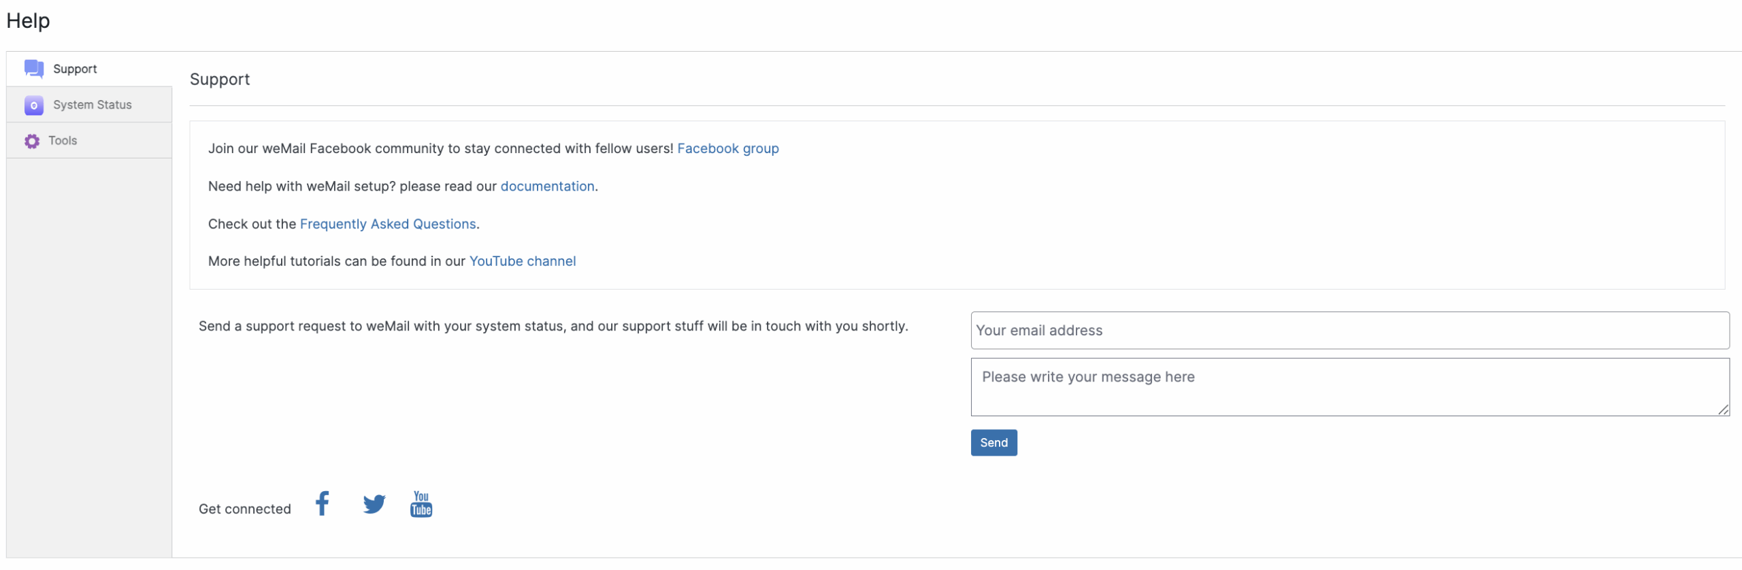Click the Get connected label

(244, 509)
